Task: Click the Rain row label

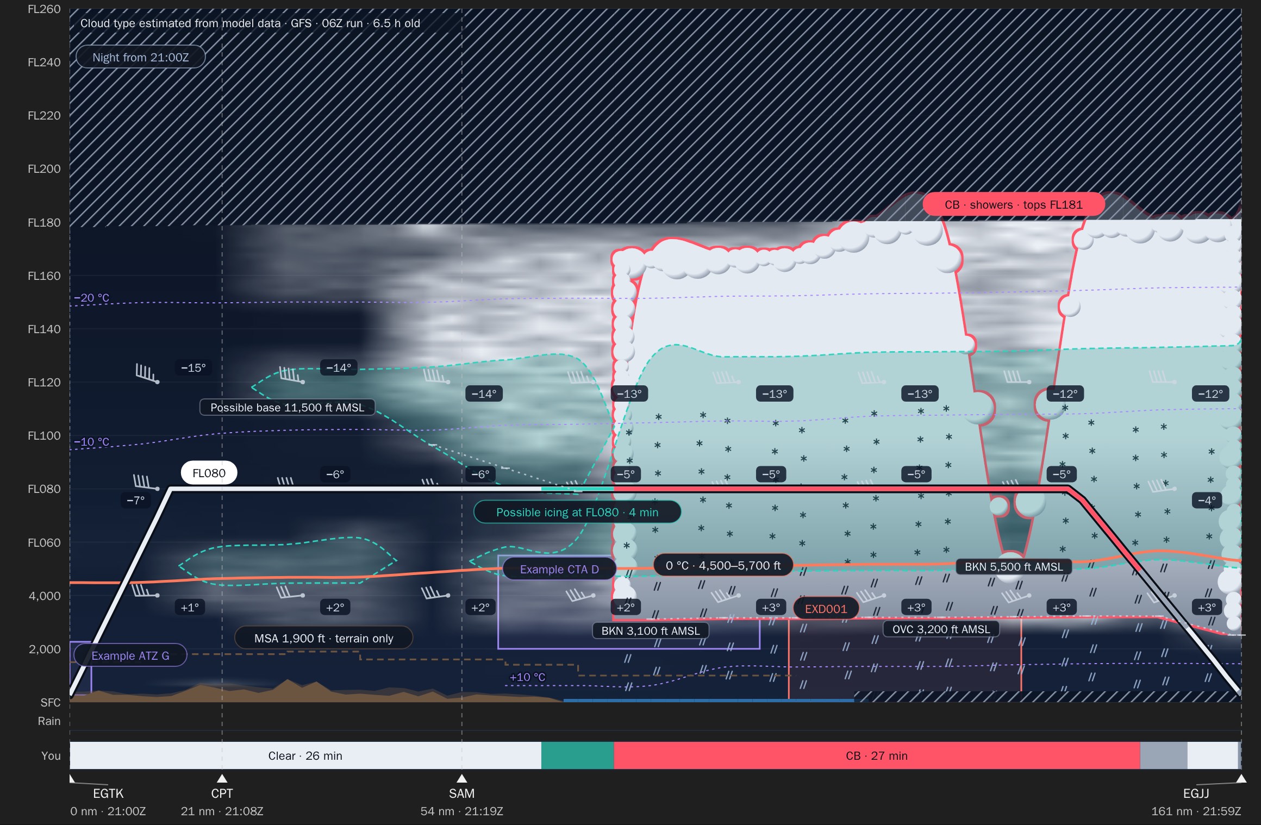Action: click(49, 721)
